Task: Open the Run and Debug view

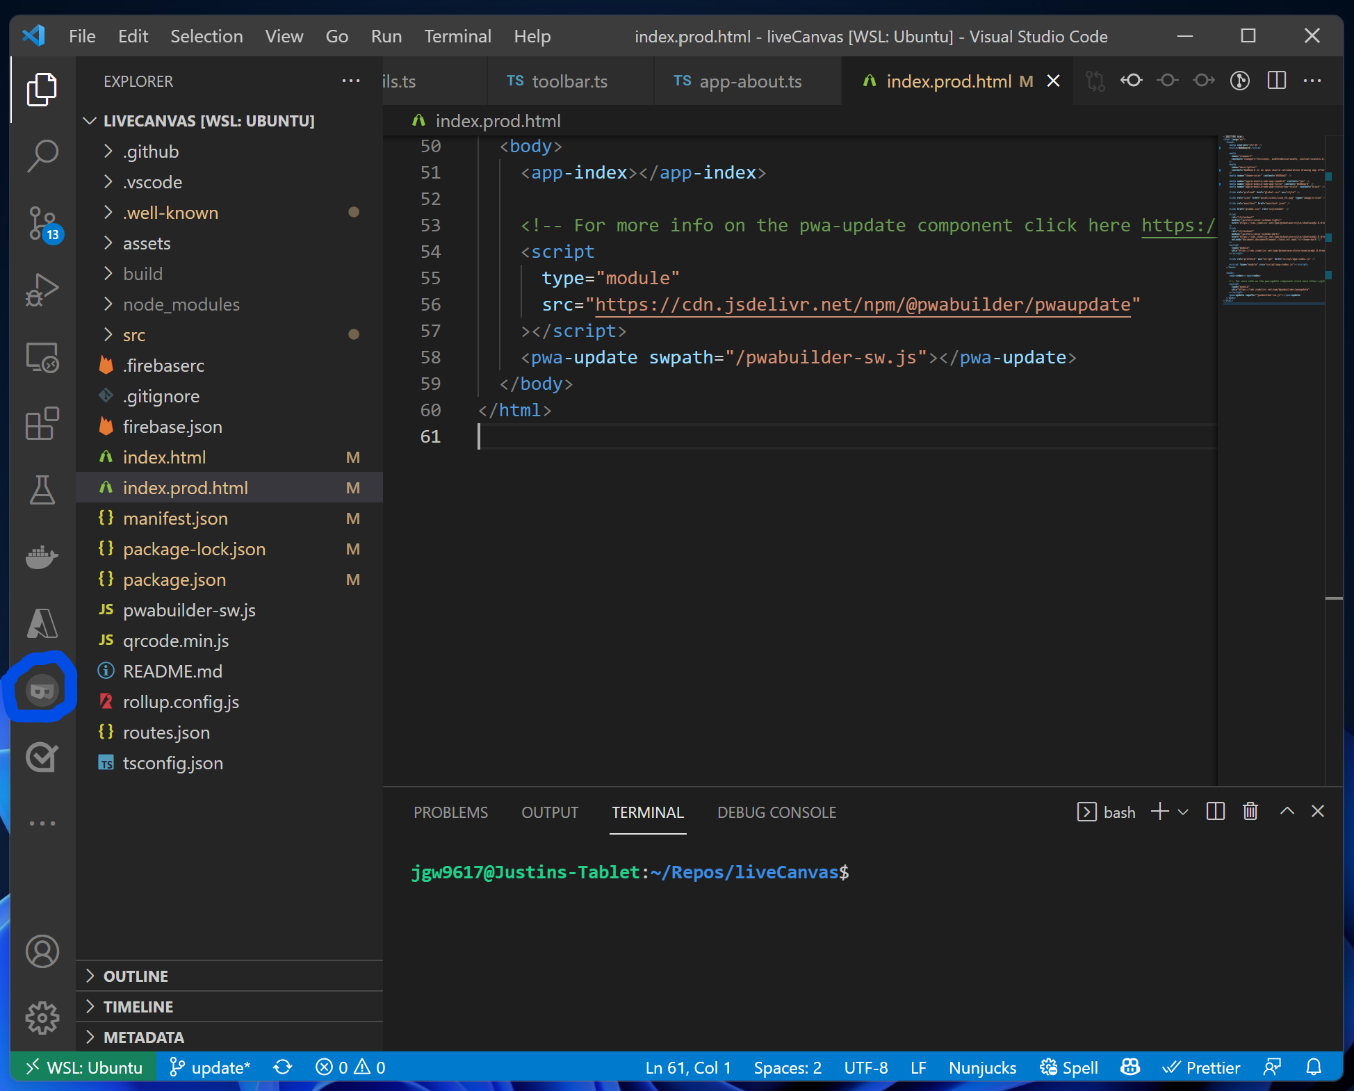Action: 42,289
